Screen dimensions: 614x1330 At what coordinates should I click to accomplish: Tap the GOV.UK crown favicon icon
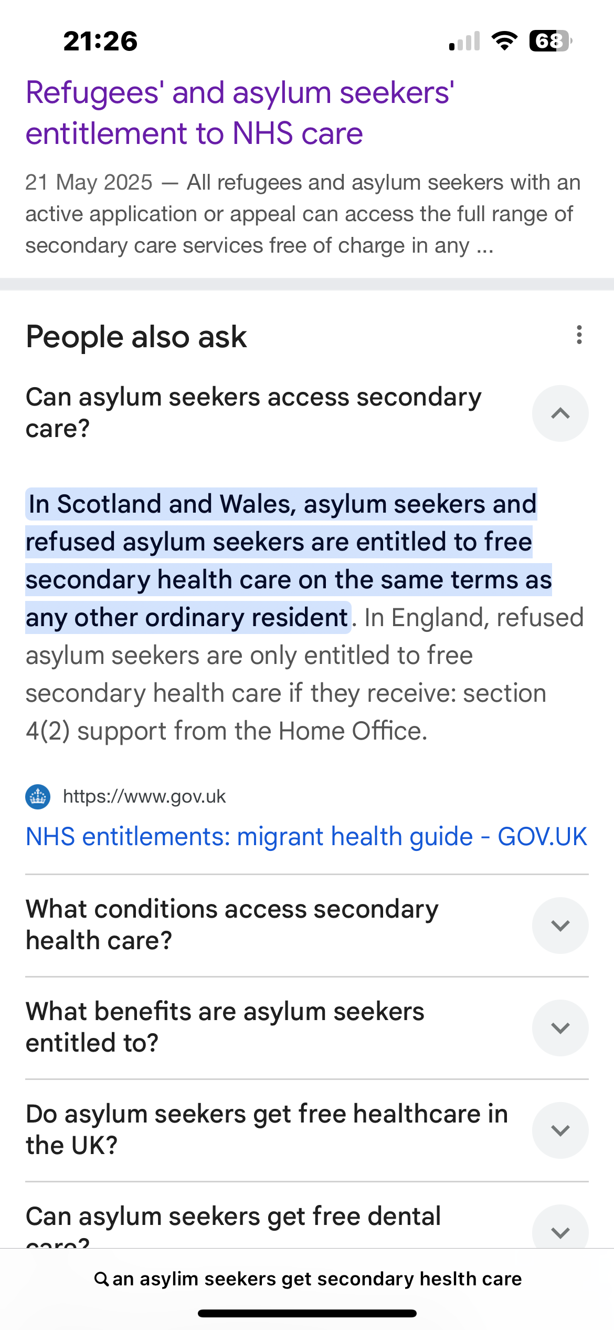(38, 797)
